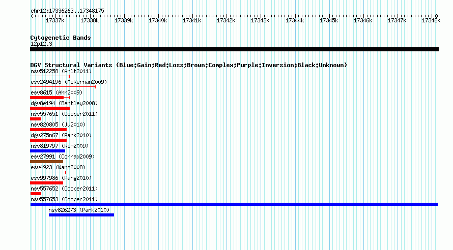This screenshot has width=453, height=250.
Task: Click the 17345k ruler tick label
Action: click(x=329, y=20)
